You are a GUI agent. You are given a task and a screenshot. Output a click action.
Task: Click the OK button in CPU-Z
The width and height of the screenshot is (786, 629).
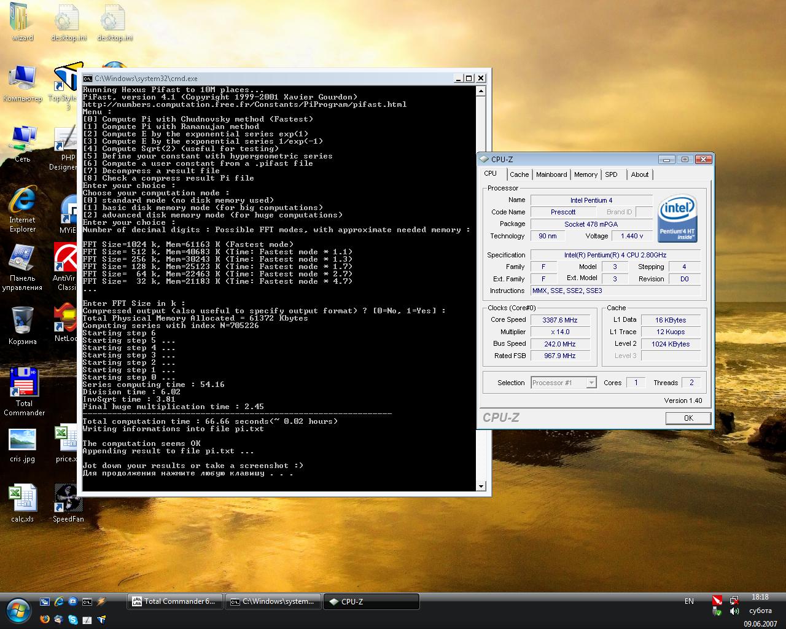coord(688,418)
